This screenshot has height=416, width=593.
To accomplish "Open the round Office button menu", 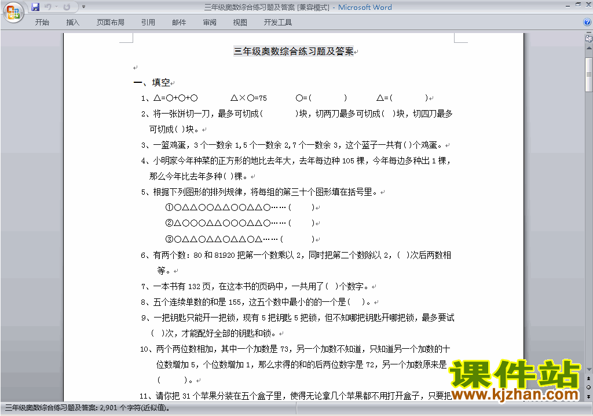I will pyautogui.click(x=13, y=12).
